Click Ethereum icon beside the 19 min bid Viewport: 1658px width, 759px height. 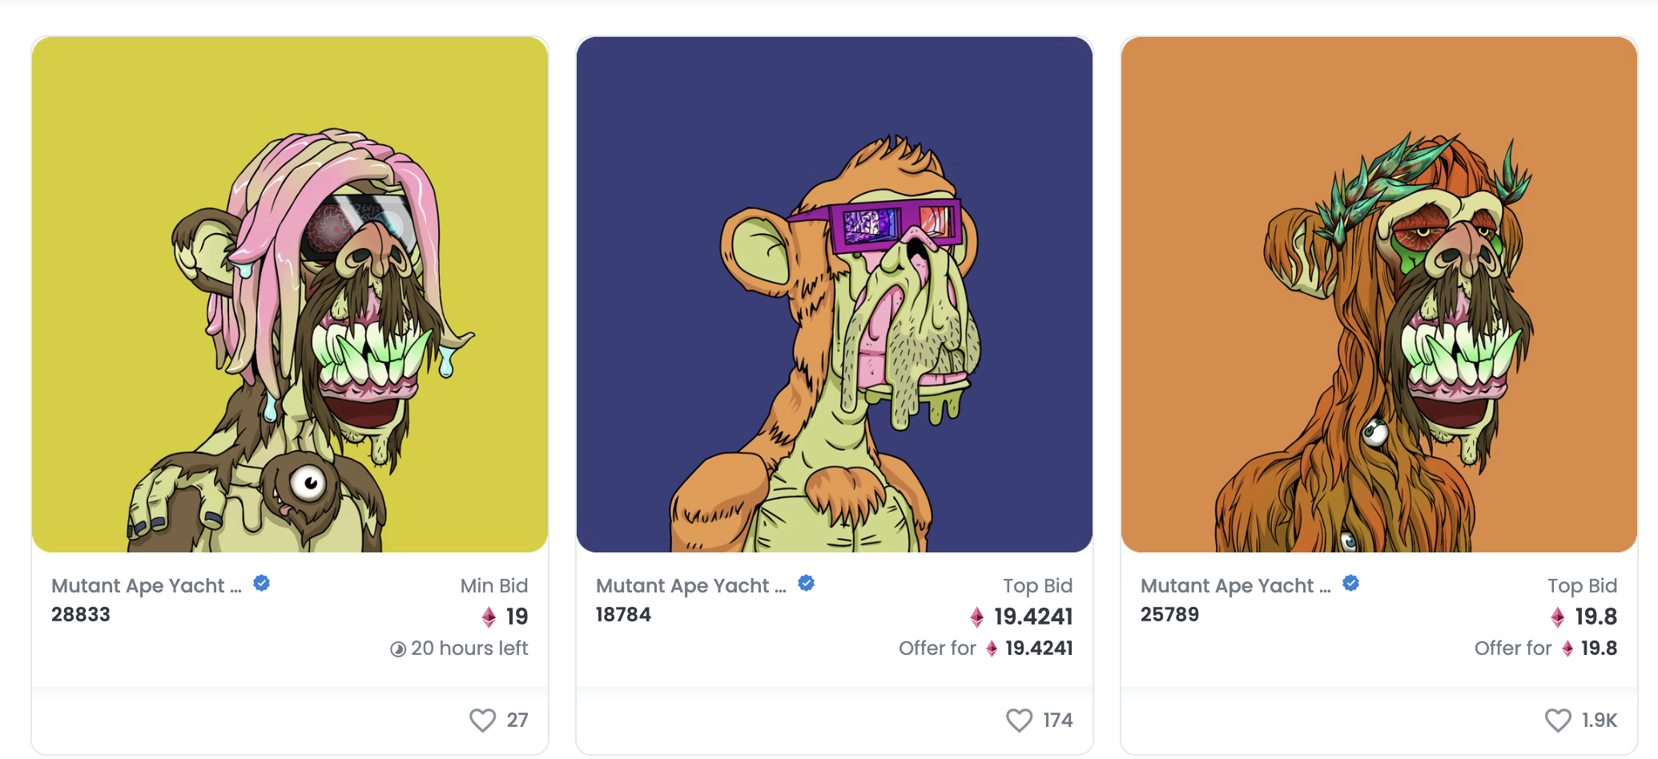[489, 617]
